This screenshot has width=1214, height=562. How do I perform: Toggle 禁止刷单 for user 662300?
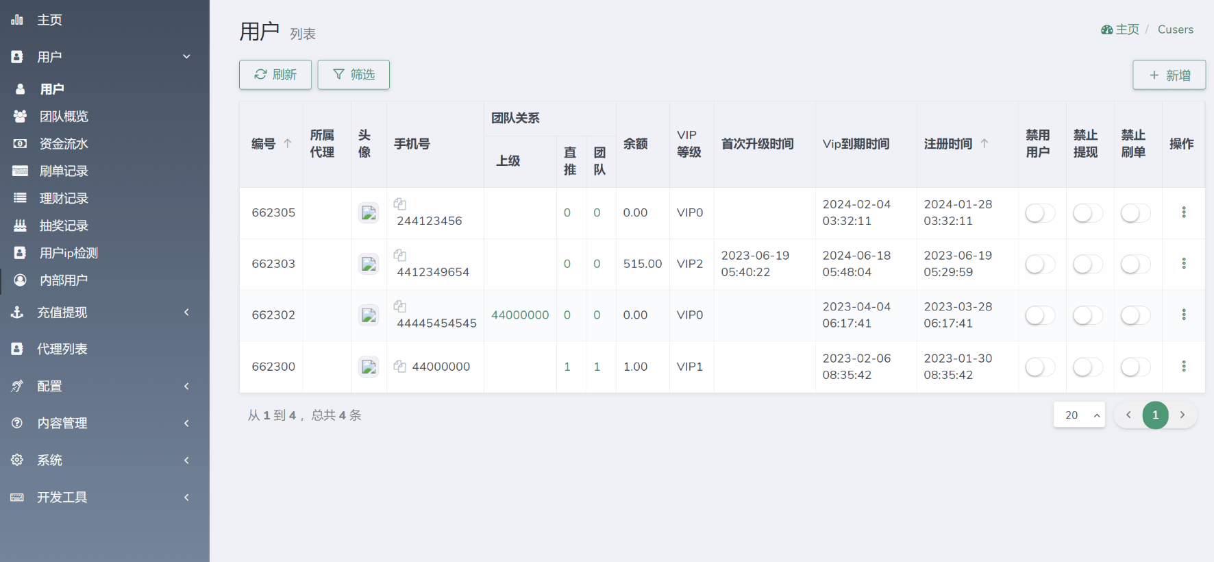click(1135, 367)
